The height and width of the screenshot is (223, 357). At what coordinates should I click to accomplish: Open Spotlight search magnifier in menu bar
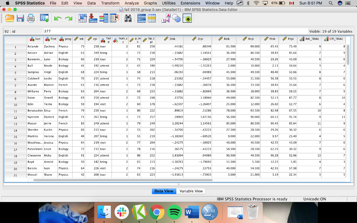(x=331, y=3)
